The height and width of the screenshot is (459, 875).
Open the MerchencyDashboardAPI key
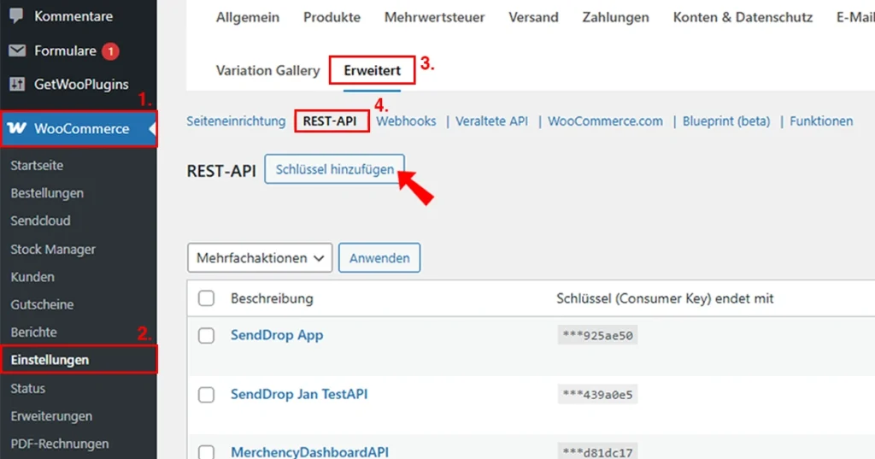309,452
